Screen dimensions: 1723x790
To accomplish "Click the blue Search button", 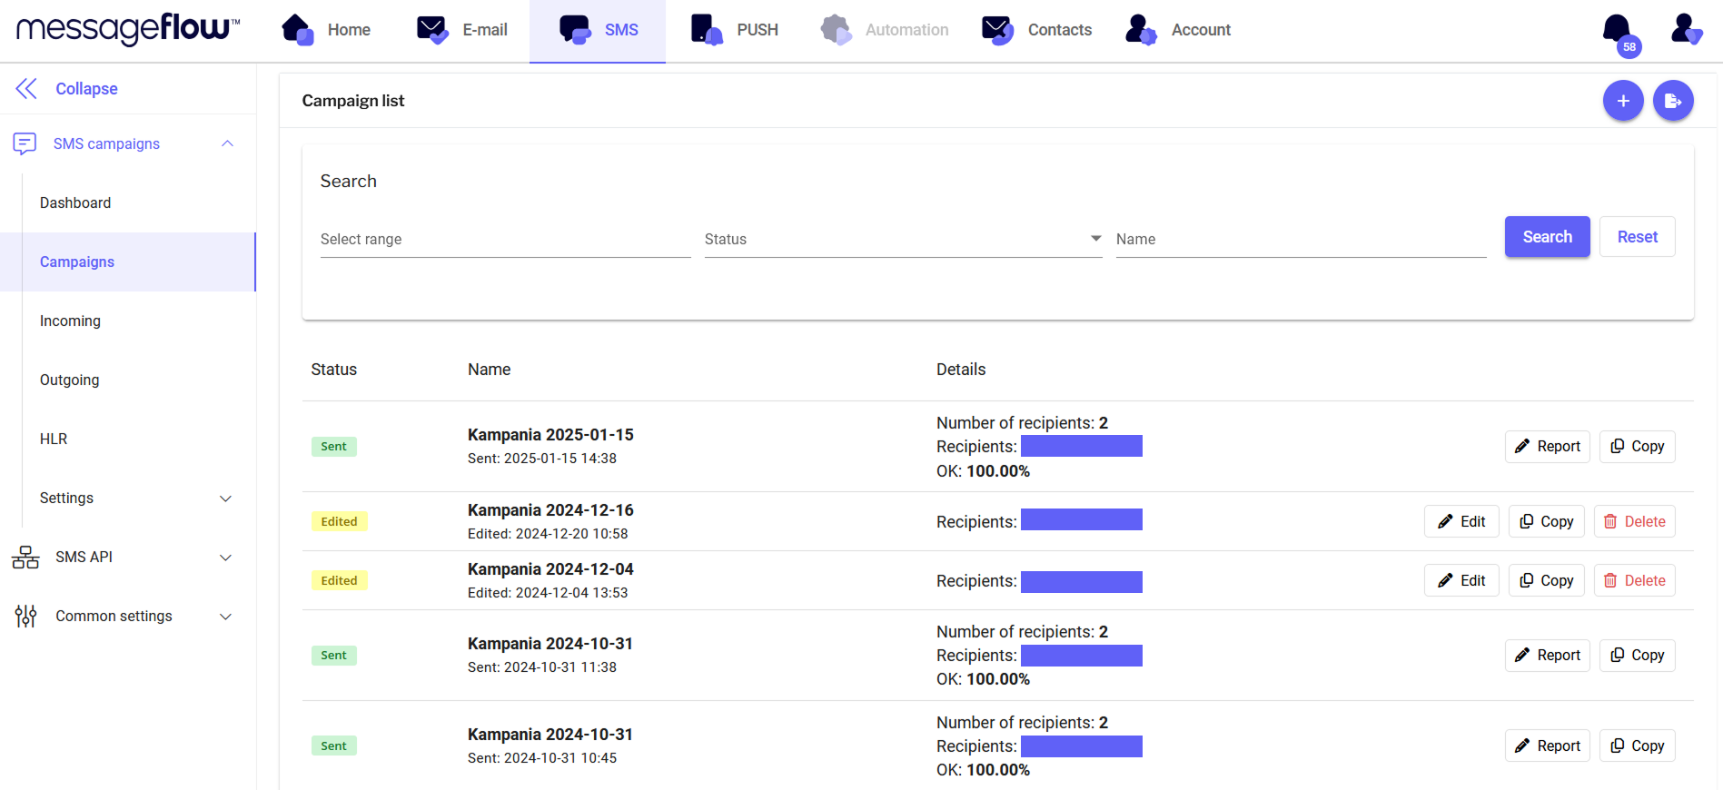I will click(x=1547, y=237).
